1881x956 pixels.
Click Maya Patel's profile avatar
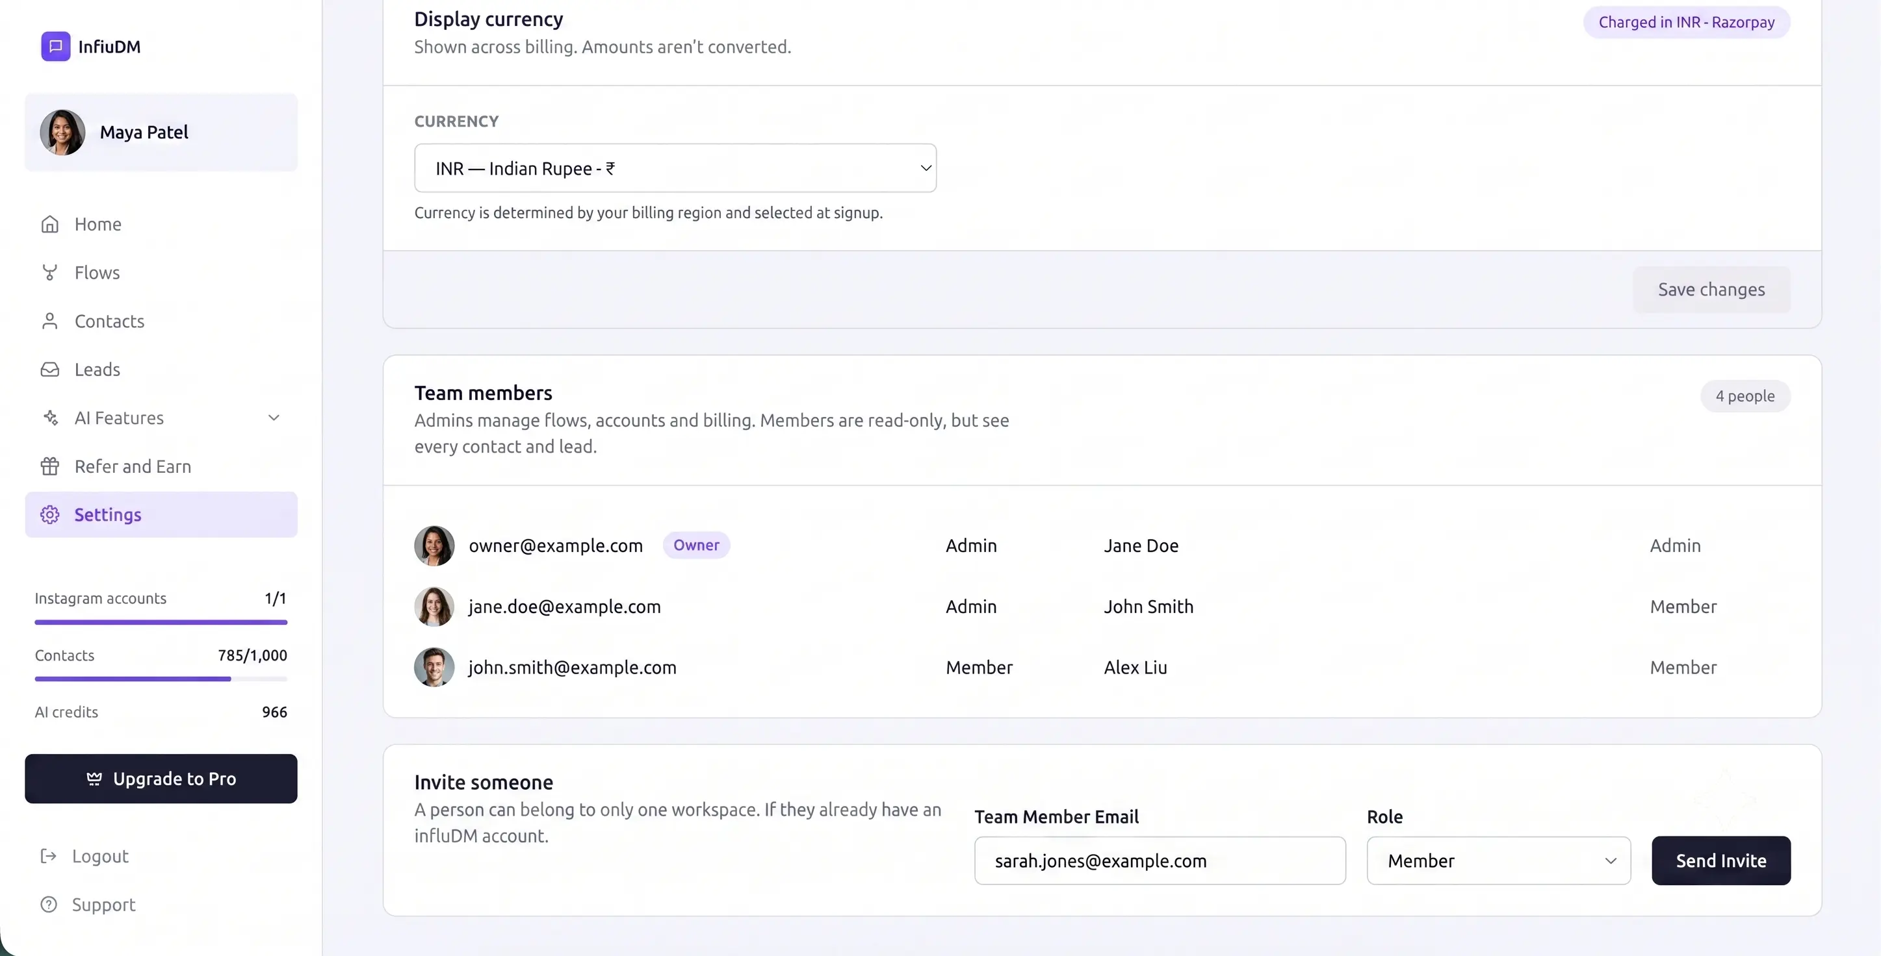(63, 132)
